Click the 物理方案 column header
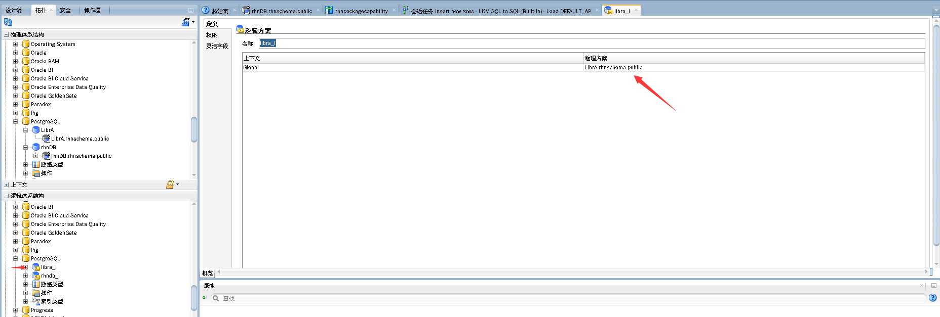This screenshot has width=940, height=317. 754,58
